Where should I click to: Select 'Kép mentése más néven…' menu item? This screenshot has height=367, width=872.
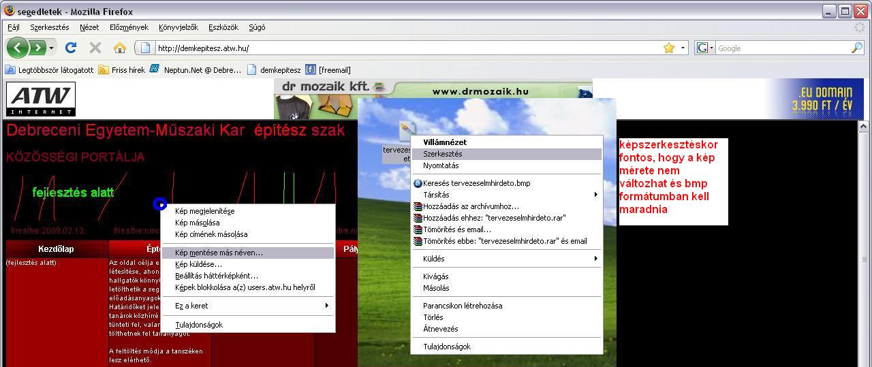tap(219, 253)
